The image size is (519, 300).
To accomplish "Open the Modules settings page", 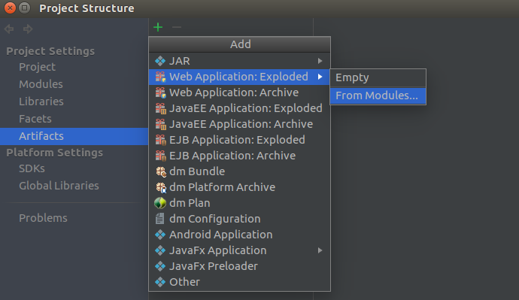I will tap(74, 84).
